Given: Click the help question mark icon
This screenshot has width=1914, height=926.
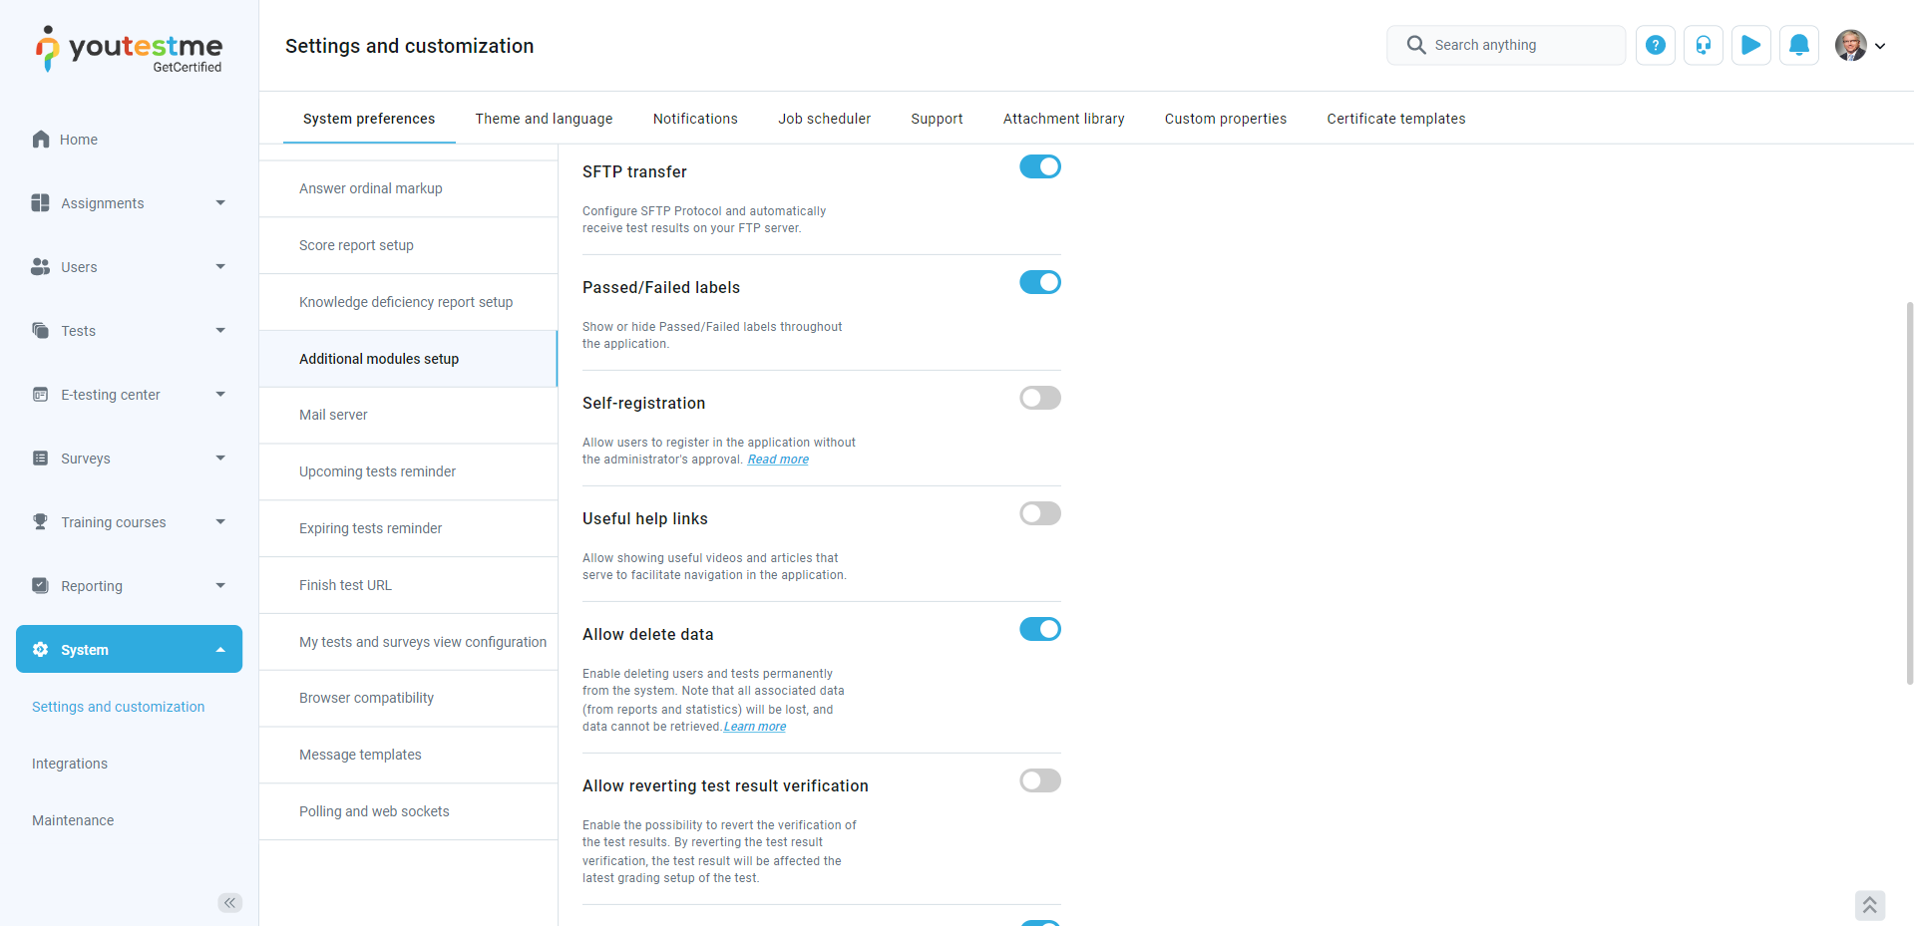Looking at the screenshot, I should pos(1655,45).
